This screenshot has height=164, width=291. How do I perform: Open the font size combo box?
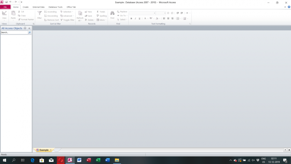[161, 13]
